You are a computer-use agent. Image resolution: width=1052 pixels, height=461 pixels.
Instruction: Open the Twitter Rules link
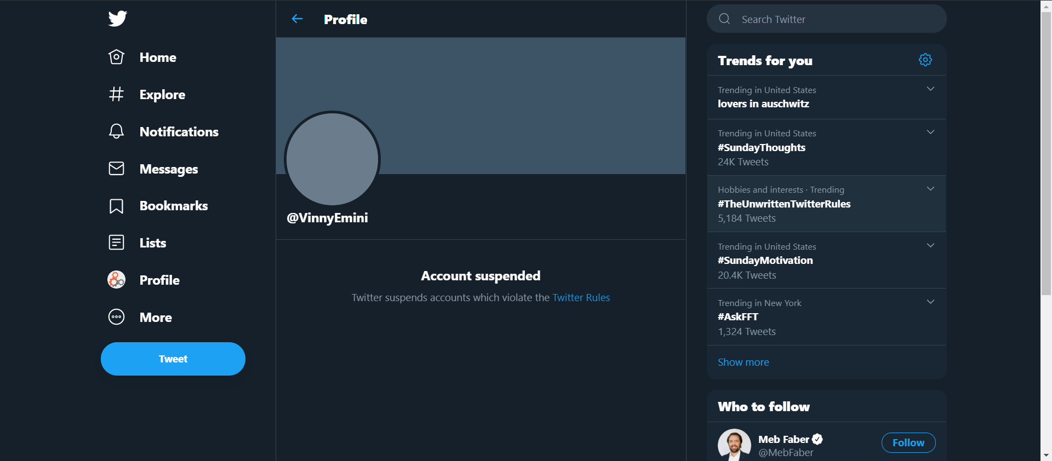[x=581, y=298]
